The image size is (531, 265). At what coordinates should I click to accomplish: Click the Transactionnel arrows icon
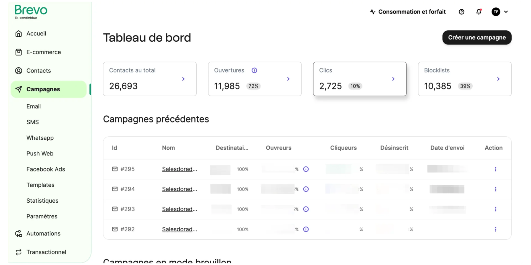point(18,252)
